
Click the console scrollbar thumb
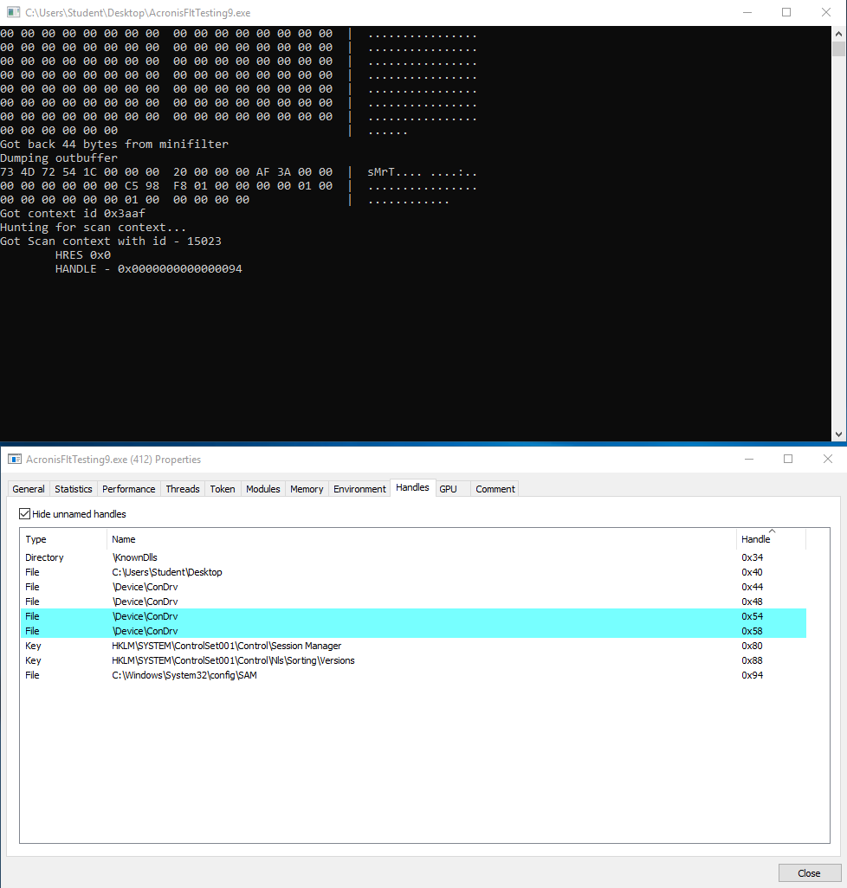pyautogui.click(x=838, y=48)
